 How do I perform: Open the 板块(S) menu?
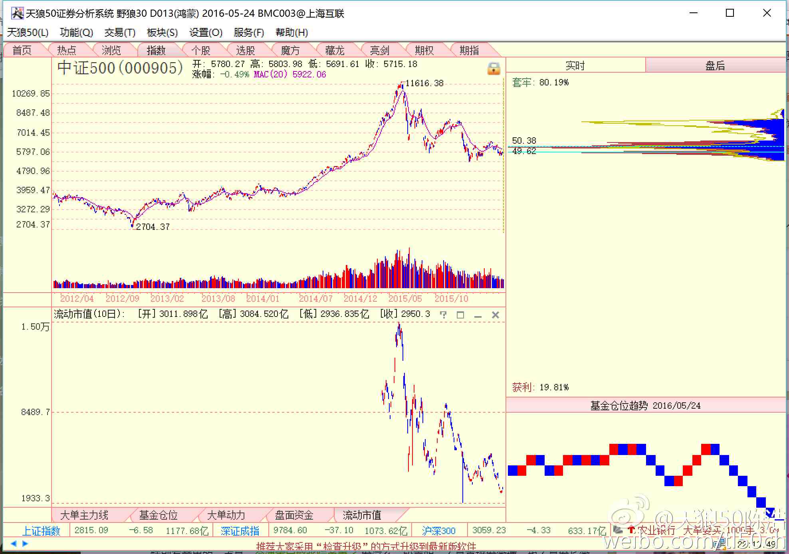(162, 32)
